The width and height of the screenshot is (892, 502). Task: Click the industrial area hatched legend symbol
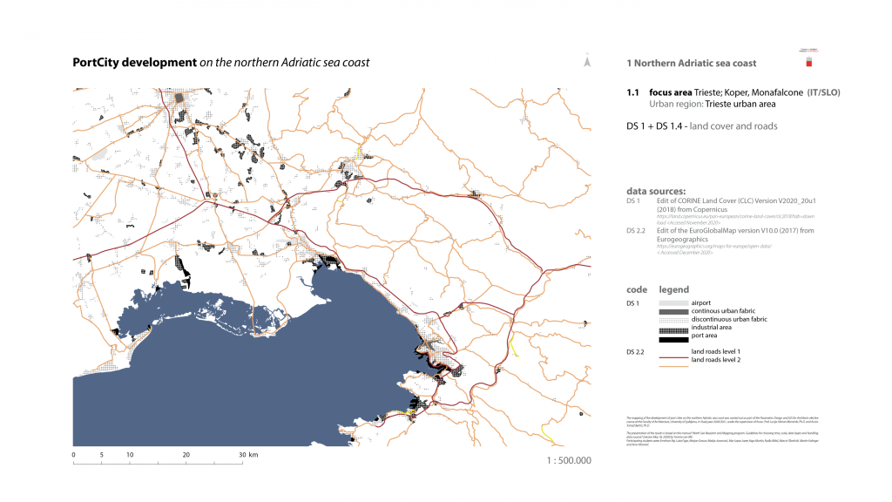point(672,329)
